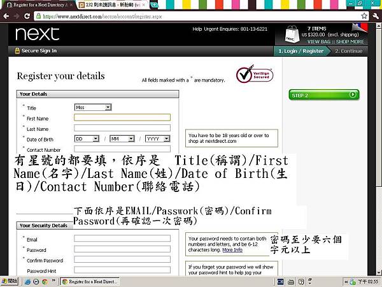The image size is (382, 287).
Task: Click the network tray icon
Action: click(x=353, y=282)
